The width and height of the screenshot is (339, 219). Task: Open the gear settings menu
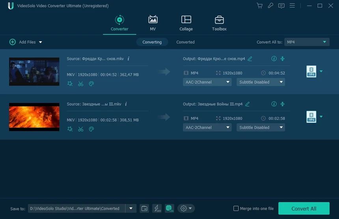[x=186, y=208]
